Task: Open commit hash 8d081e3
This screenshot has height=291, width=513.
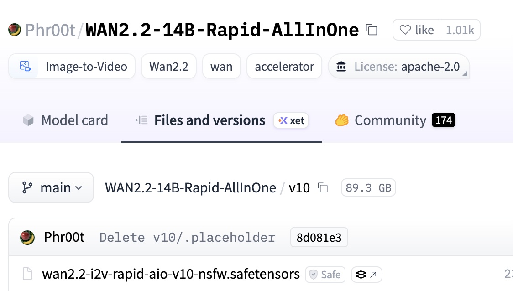Action: 319,237
